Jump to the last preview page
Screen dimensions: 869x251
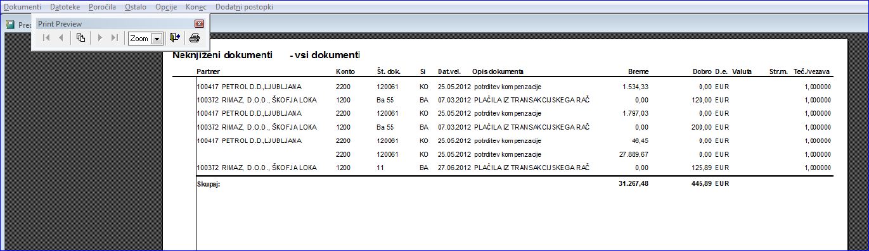pyautogui.click(x=115, y=38)
